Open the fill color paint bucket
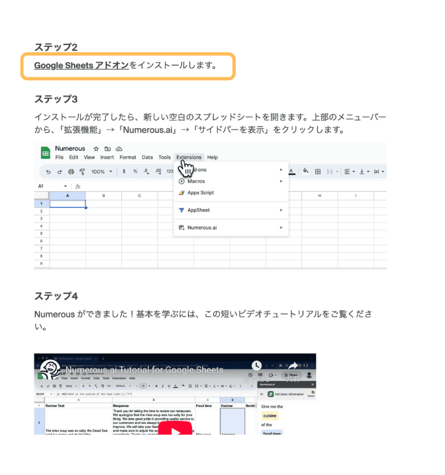Screen dimensions: 445x475 [x=306, y=171]
